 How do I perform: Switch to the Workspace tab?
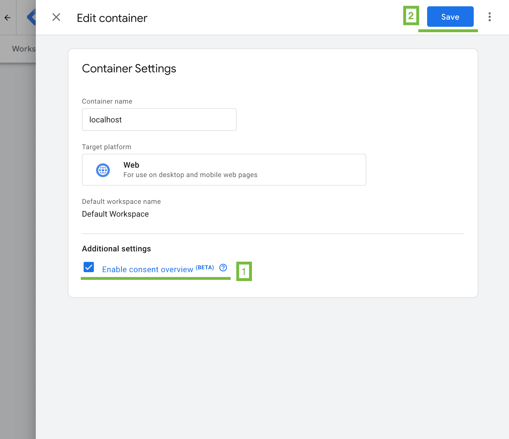[x=23, y=48]
